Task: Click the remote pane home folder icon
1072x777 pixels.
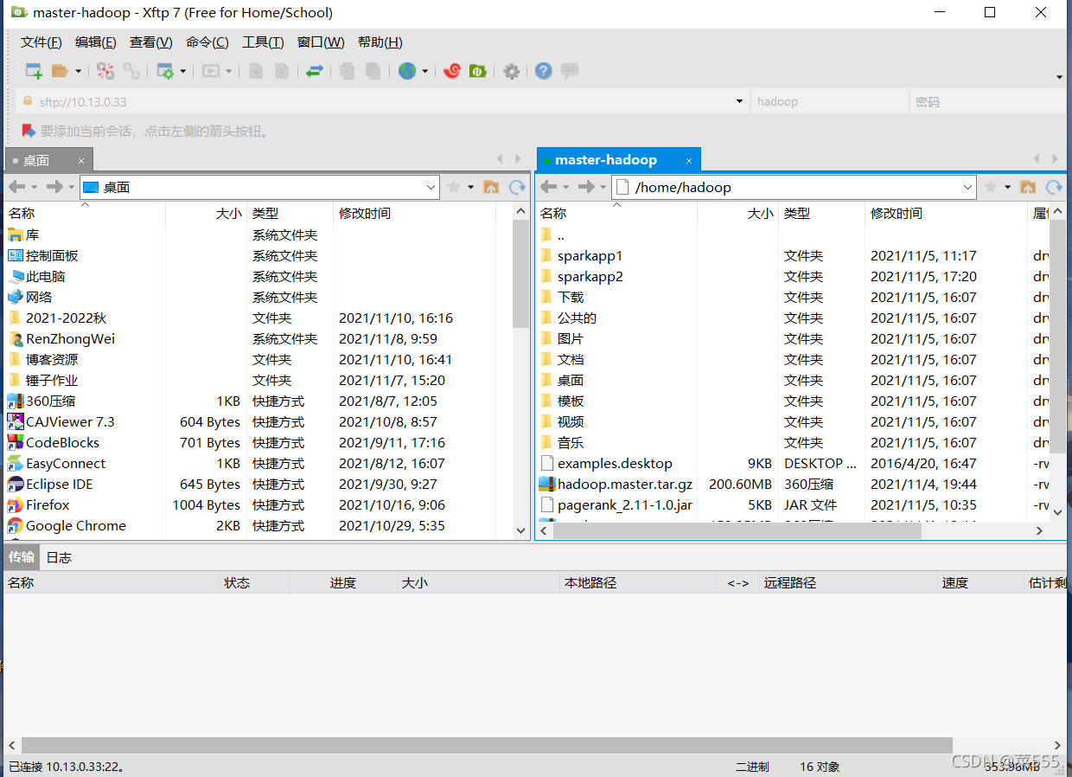Action: pyautogui.click(x=1028, y=187)
